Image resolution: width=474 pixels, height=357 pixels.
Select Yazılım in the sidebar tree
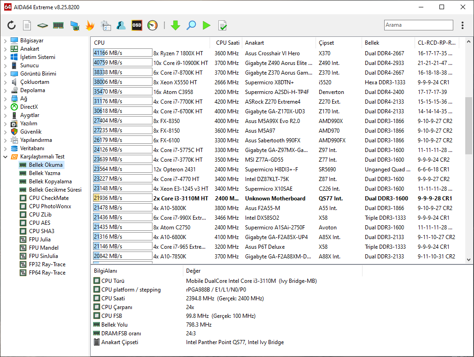click(x=29, y=123)
